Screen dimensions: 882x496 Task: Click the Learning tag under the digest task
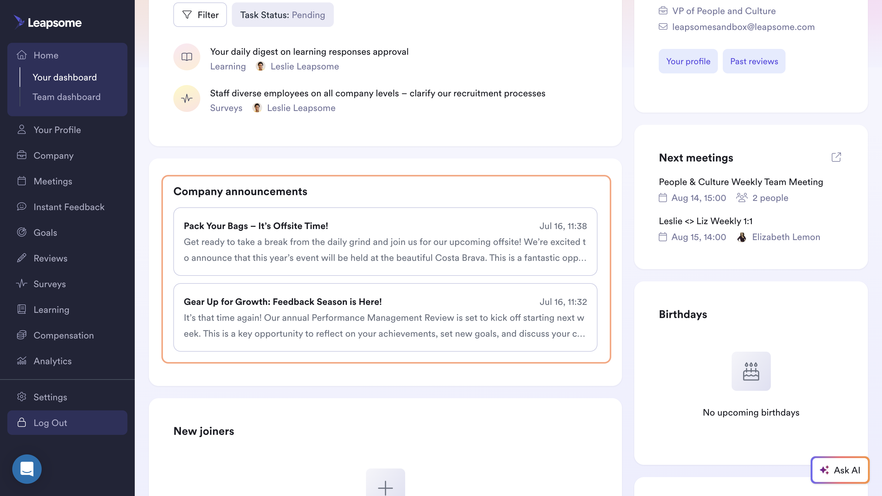228,66
